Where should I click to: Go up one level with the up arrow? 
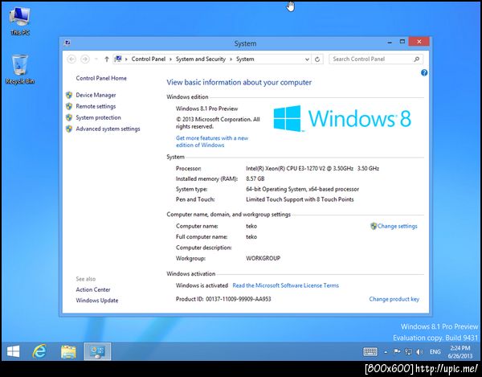pos(106,59)
